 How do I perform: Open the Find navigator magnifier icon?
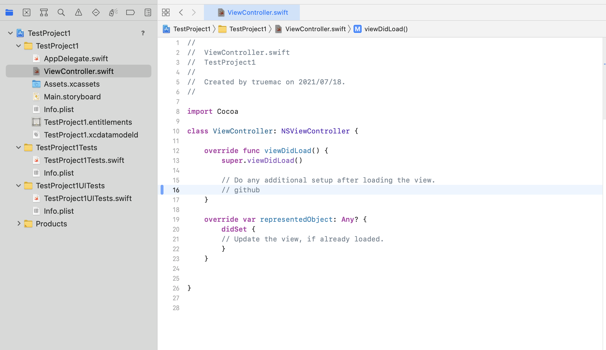61,12
